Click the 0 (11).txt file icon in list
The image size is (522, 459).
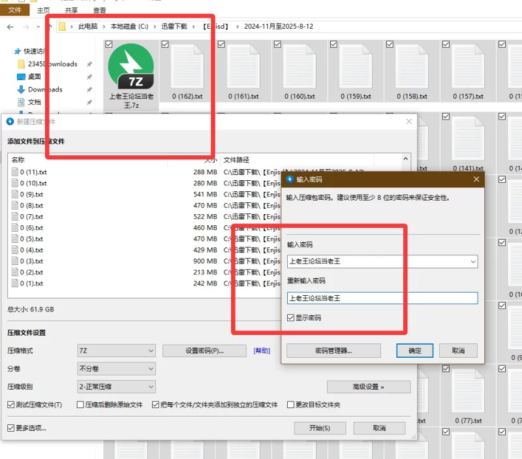click(14, 172)
